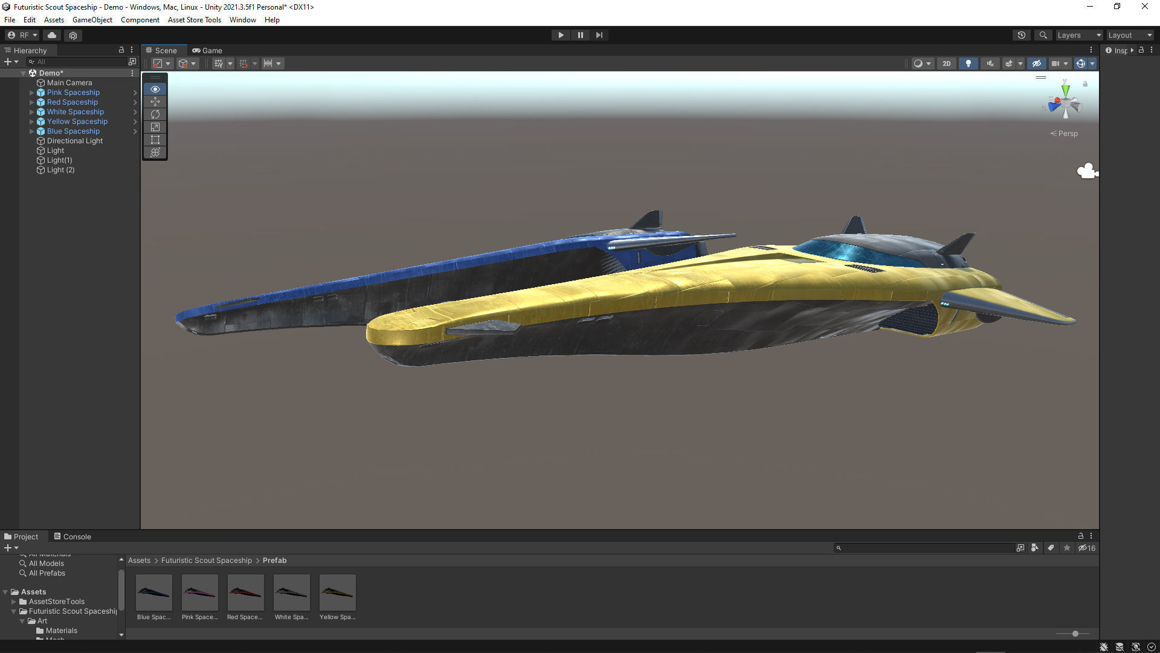Toggle scene audio mute
Image resolution: width=1160 pixels, height=653 pixels.
pyautogui.click(x=990, y=63)
